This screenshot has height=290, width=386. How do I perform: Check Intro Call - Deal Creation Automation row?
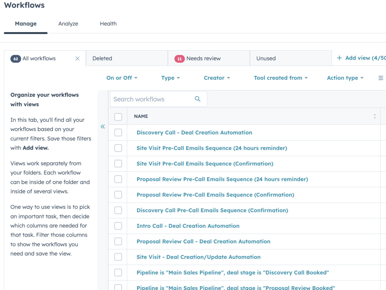pyautogui.click(x=118, y=226)
